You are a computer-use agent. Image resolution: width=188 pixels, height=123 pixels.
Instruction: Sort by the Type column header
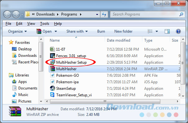(148, 40)
